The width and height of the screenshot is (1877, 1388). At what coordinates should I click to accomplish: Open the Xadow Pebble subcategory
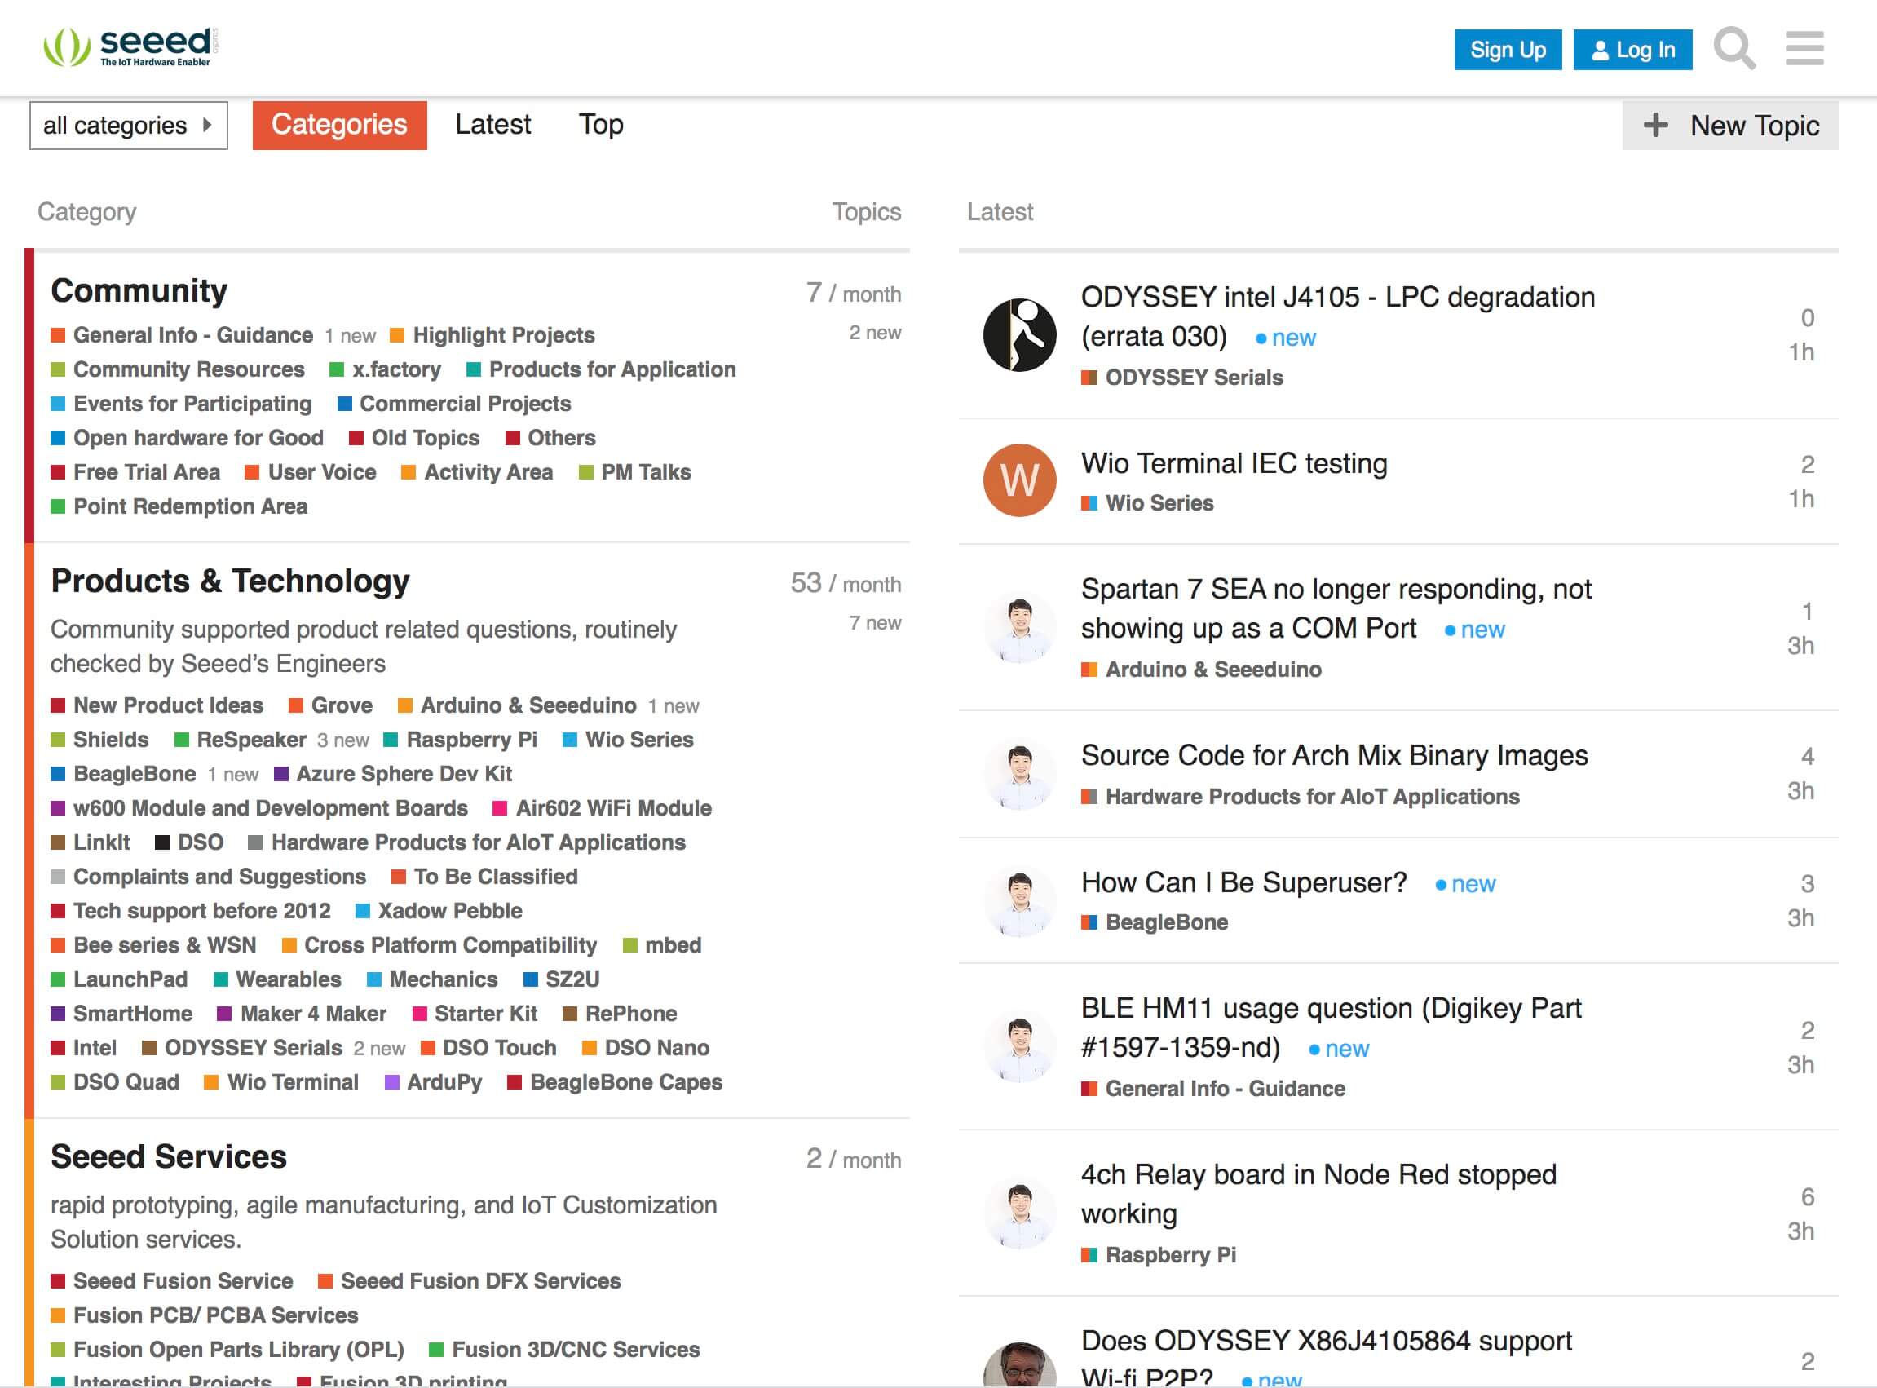[x=439, y=912]
